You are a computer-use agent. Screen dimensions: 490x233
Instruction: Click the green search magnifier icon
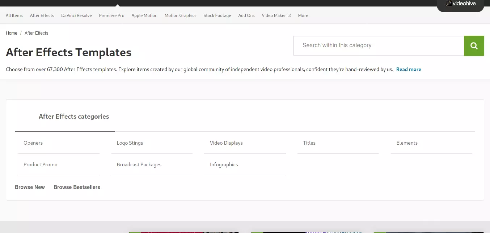pyautogui.click(x=474, y=46)
